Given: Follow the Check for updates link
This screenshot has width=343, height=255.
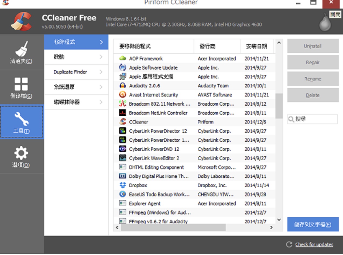Looking at the screenshot, I should click(314, 244).
